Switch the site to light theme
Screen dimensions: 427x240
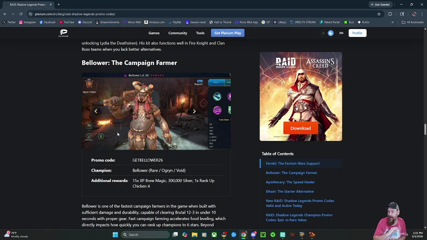323,33
